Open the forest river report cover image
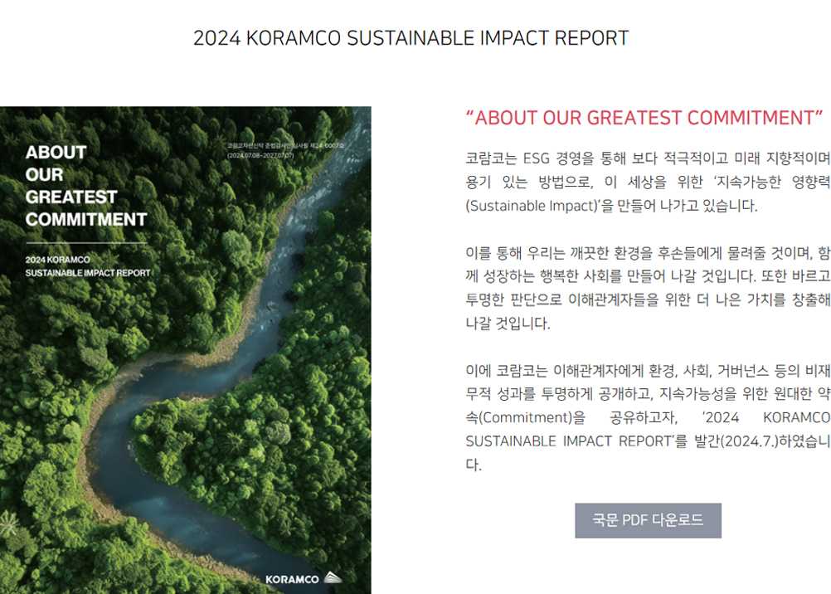831x594 pixels. pos(186,350)
